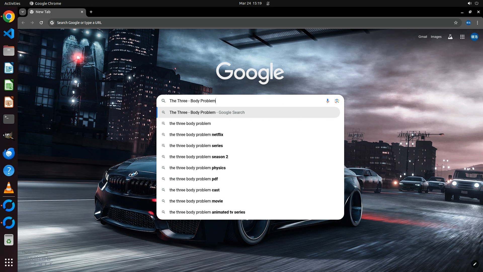Choose suggestion "the three body problem season 2"
Image resolution: width=483 pixels, height=272 pixels.
(199, 157)
